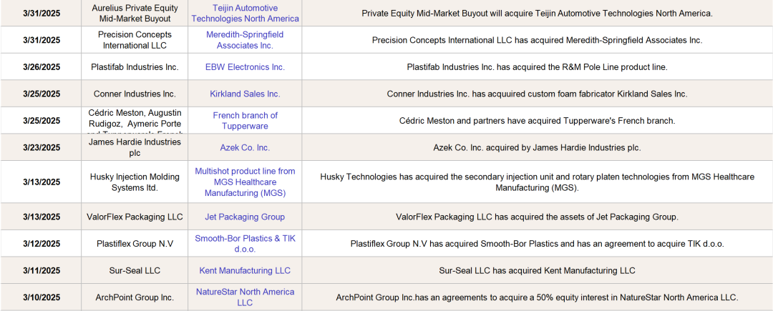The width and height of the screenshot is (773, 311).
Task: Click the Kent Manufacturing LLC link
Action: tap(245, 271)
